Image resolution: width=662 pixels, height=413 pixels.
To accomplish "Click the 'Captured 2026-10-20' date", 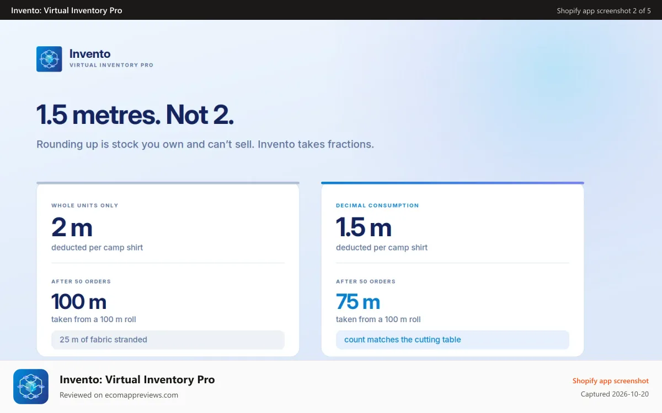I will tap(615, 394).
